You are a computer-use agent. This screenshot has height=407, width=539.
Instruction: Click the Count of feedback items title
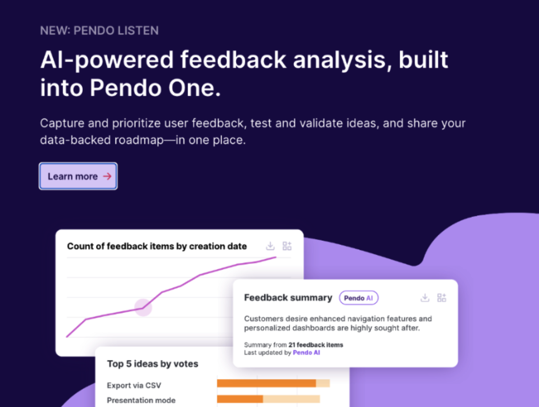[x=157, y=246]
